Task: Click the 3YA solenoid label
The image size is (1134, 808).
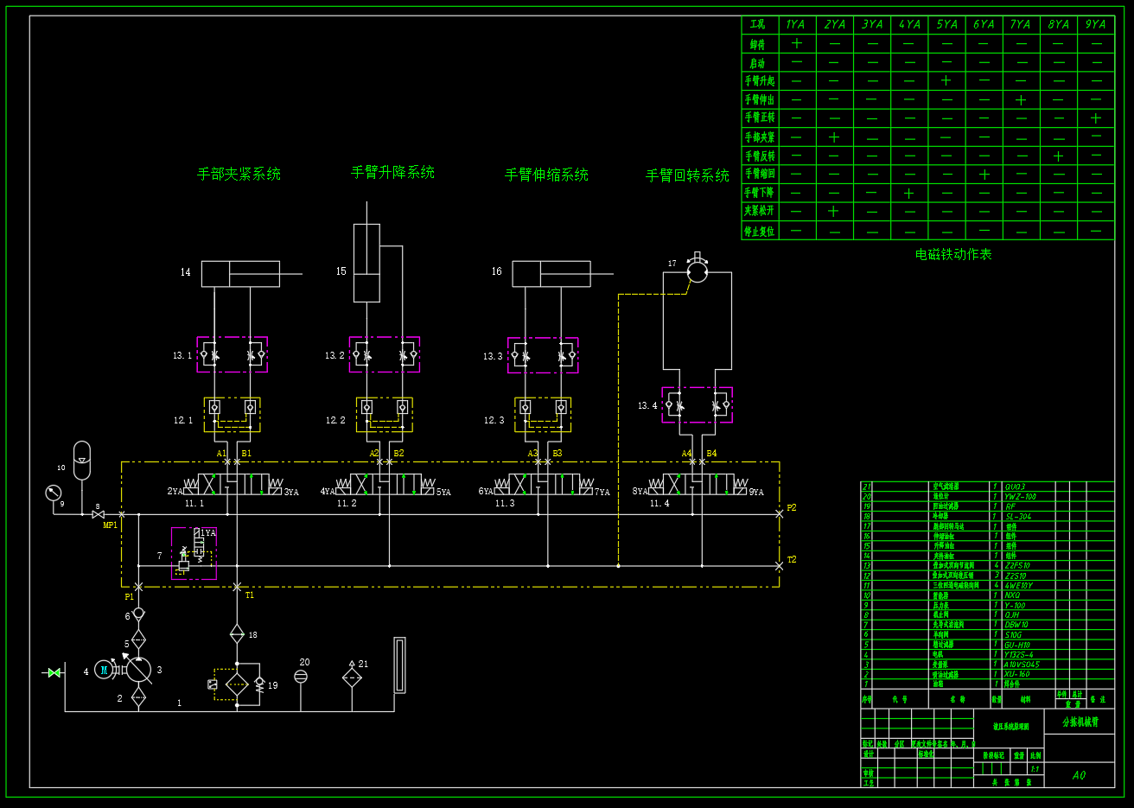Action: [x=291, y=492]
